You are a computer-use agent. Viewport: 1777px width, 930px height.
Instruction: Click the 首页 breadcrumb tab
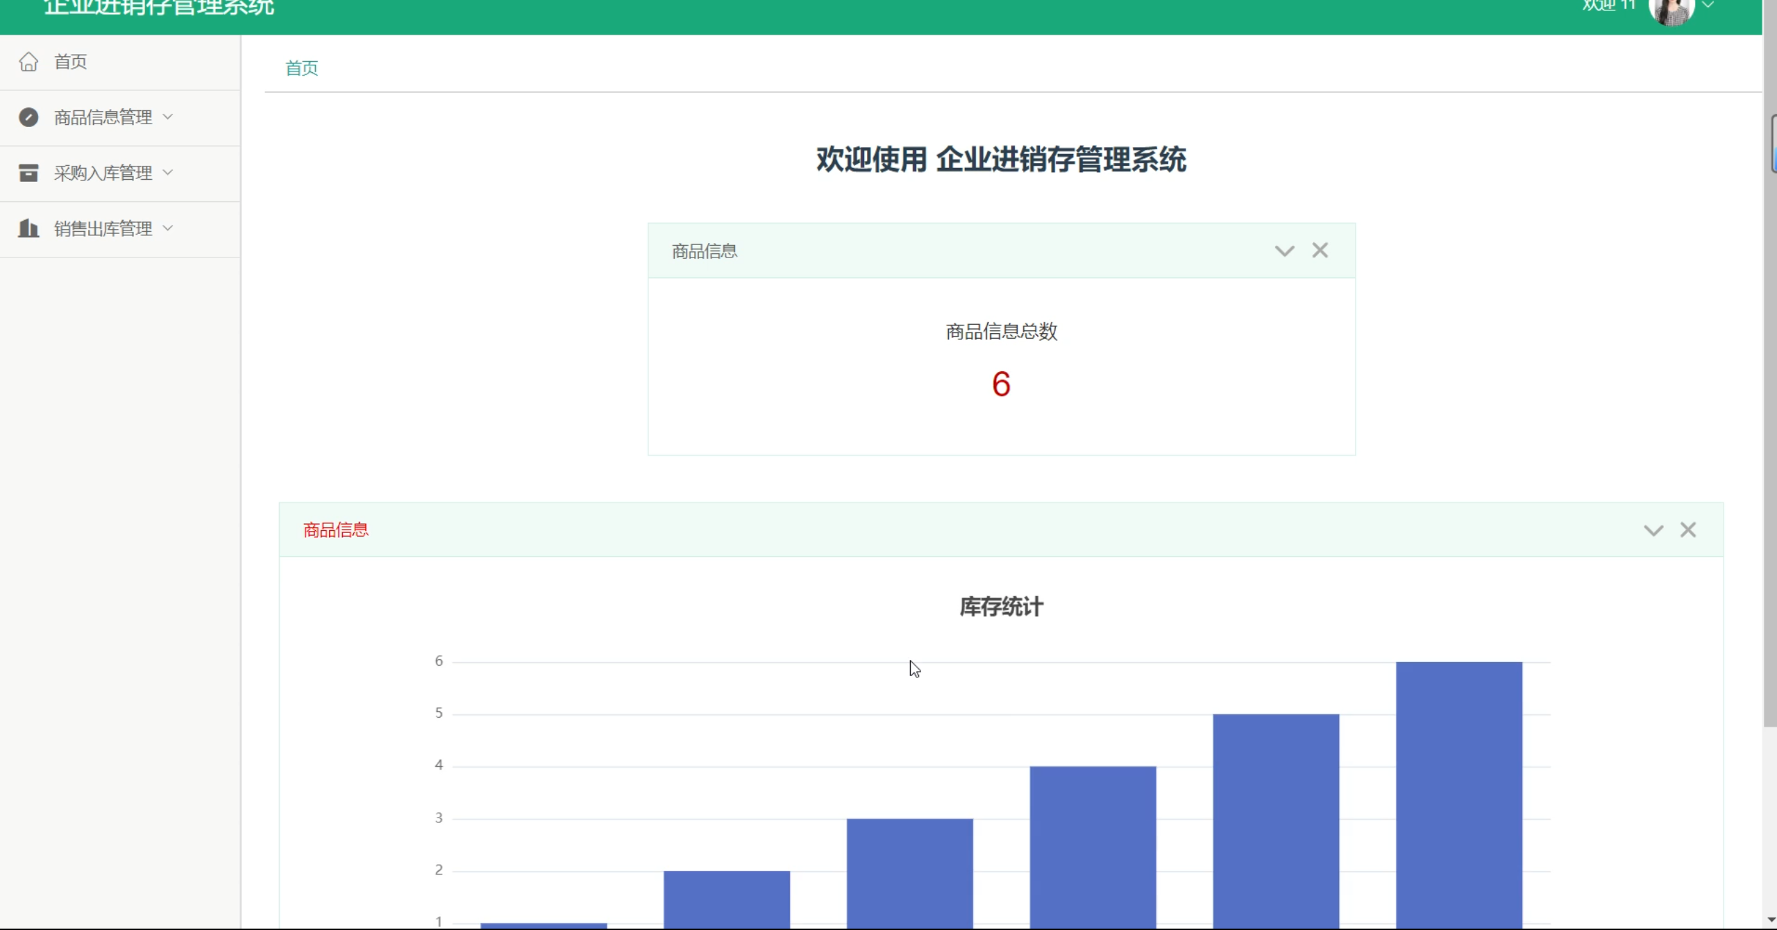pos(302,68)
